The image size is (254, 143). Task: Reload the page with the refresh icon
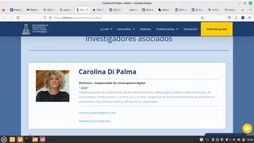(18, 18)
